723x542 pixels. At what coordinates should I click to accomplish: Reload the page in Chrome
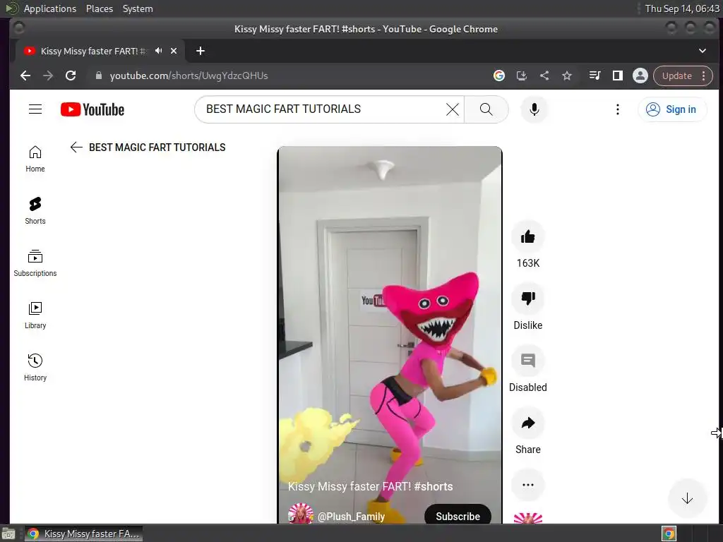coord(71,76)
